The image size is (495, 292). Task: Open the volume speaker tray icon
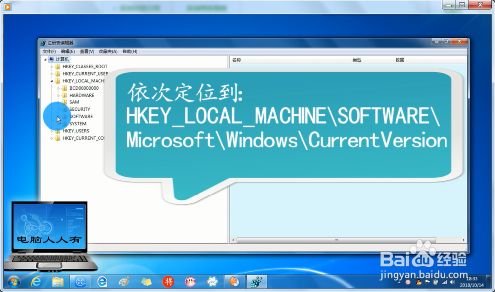[453, 282]
